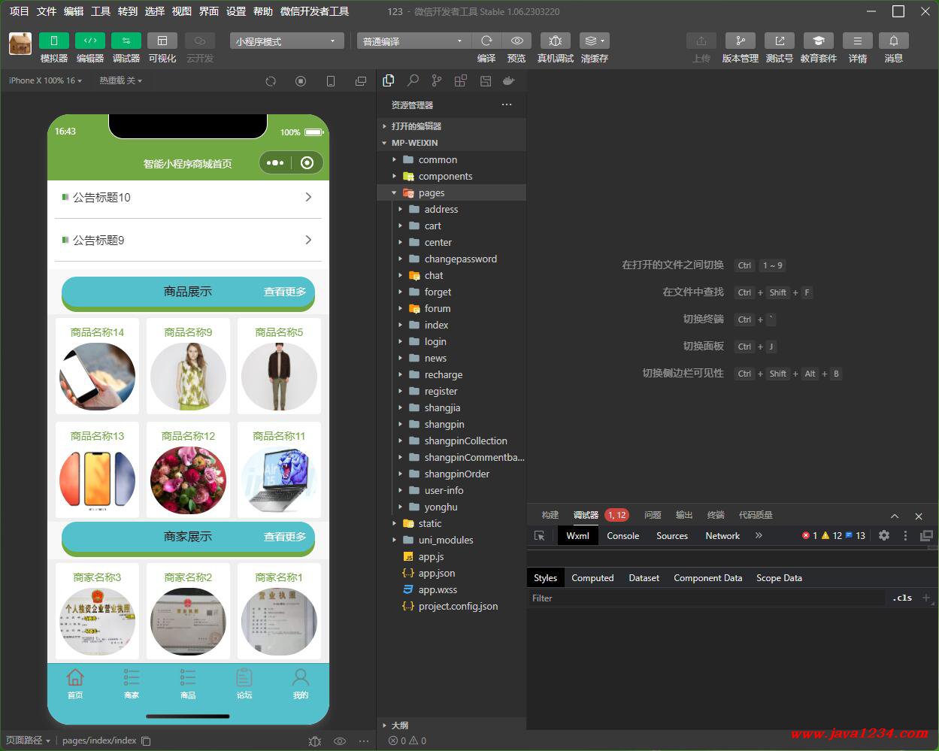Open the resource manager more options
Viewport: 939px width, 751px height.
507,104
